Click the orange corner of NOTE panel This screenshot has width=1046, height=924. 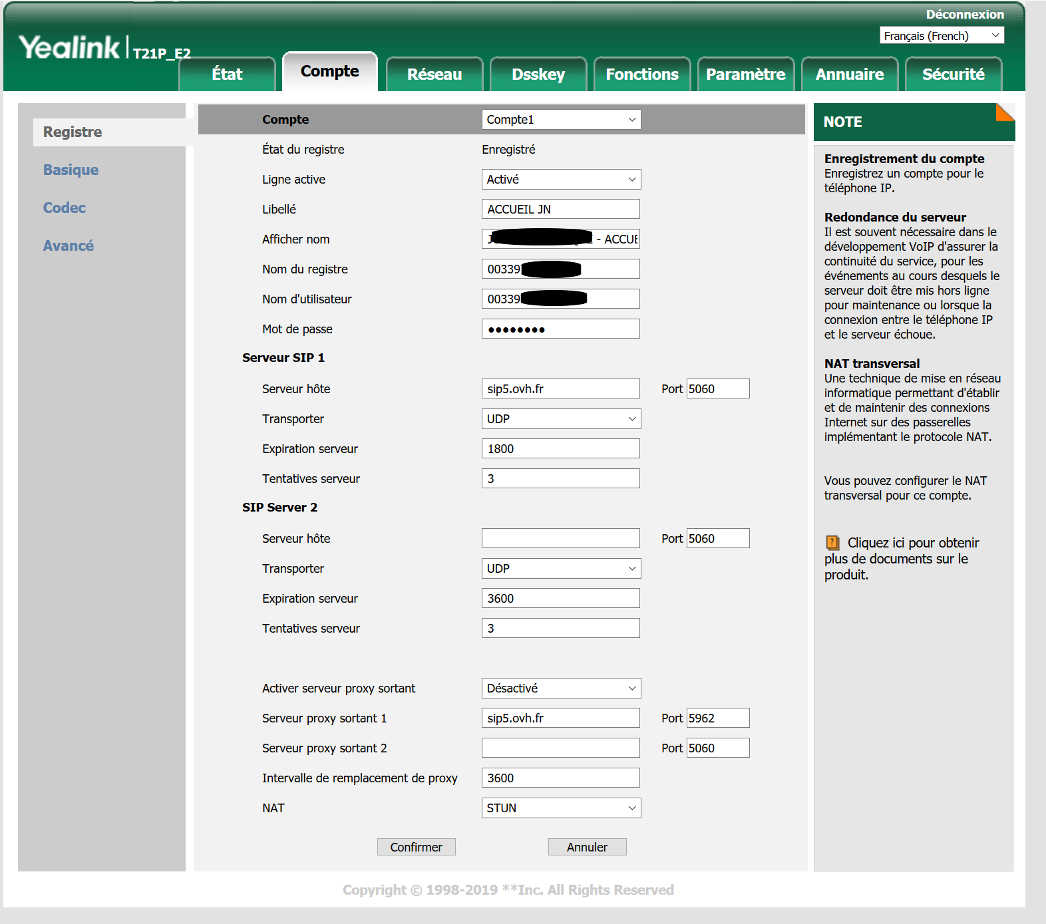coord(1005,112)
